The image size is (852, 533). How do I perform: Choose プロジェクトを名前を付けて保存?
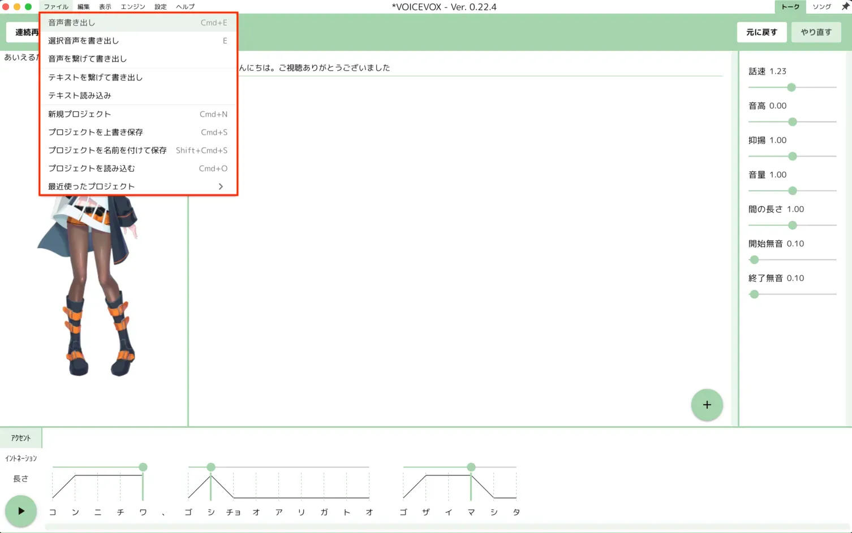[137, 150]
